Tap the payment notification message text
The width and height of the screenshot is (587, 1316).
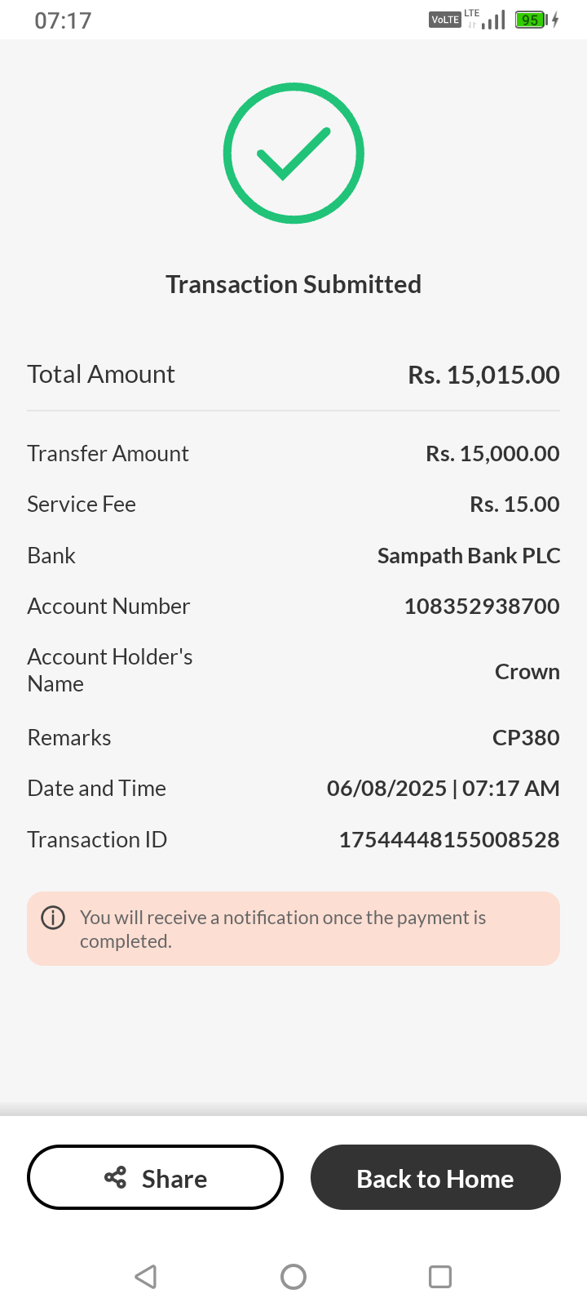pyautogui.click(x=283, y=929)
